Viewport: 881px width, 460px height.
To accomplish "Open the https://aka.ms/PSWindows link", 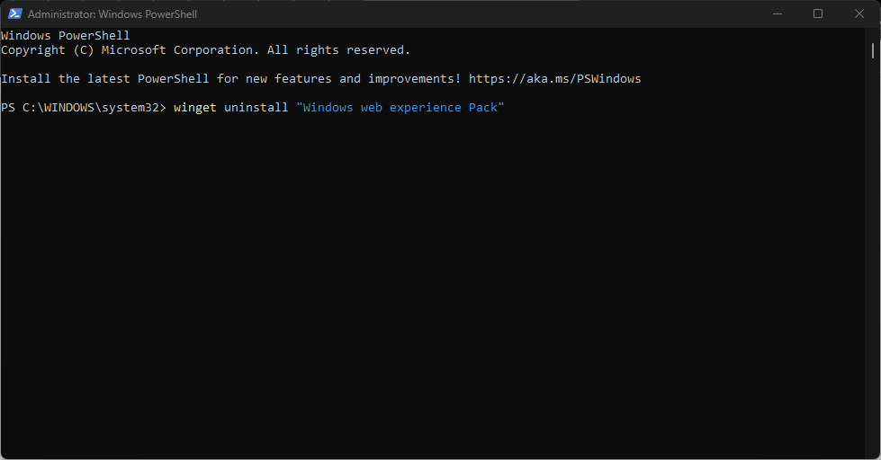I will tap(554, 79).
